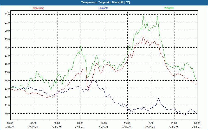Select the 15:00 time axis marker

[x=127, y=123]
